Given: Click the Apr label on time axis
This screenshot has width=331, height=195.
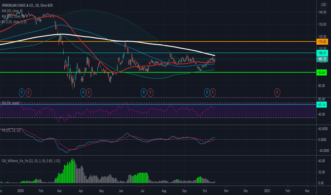Looking at the screenshot, I should [x=81, y=191].
